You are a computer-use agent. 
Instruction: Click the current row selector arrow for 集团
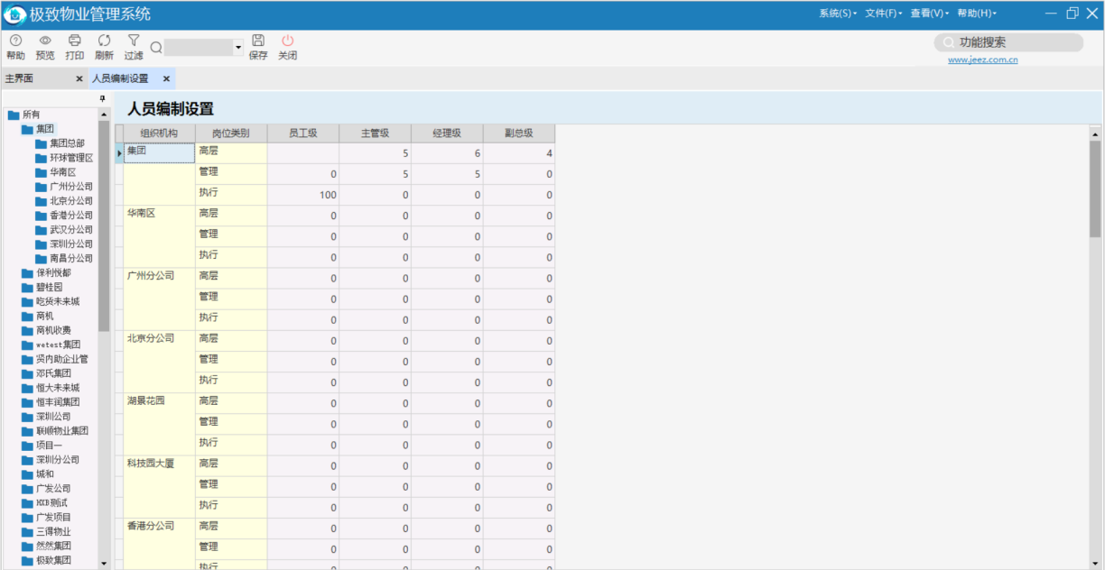pos(119,153)
